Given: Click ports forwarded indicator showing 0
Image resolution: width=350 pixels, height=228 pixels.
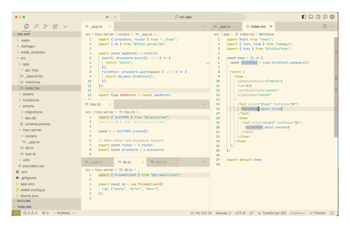Looking at the screenshot, I should [x=45, y=213].
